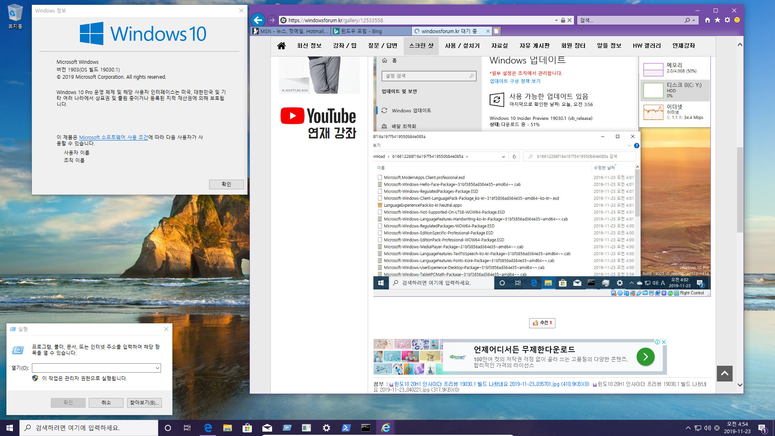Viewport: 775px width, 436px height.
Task: Click the taskbar clock showing 오전 4:54
Action: click(x=737, y=428)
